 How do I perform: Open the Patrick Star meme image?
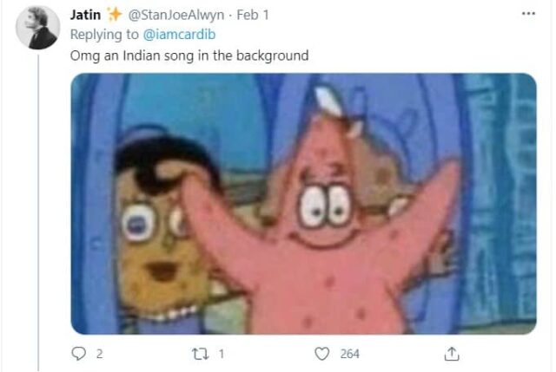click(303, 204)
